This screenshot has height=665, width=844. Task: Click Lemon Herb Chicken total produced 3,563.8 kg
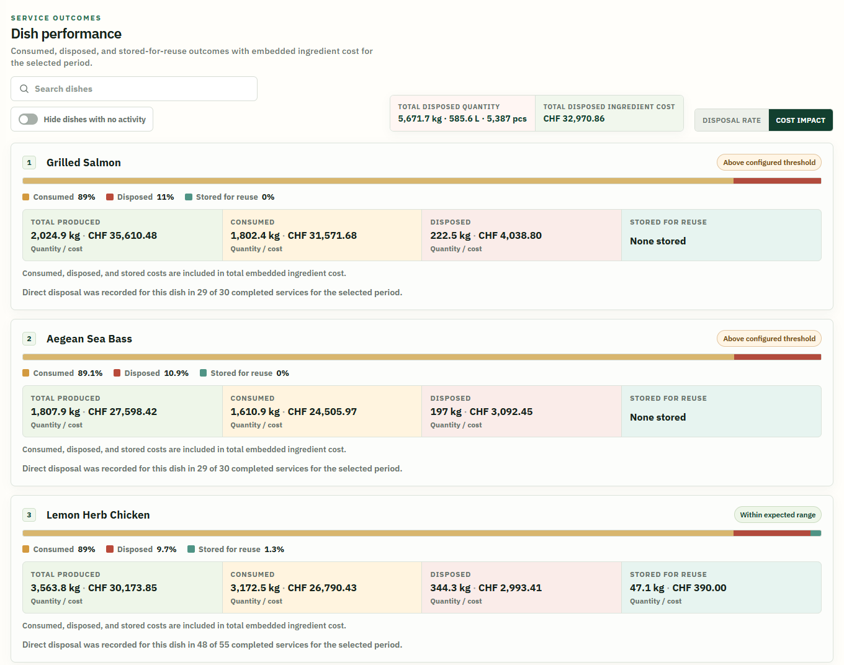click(55, 588)
